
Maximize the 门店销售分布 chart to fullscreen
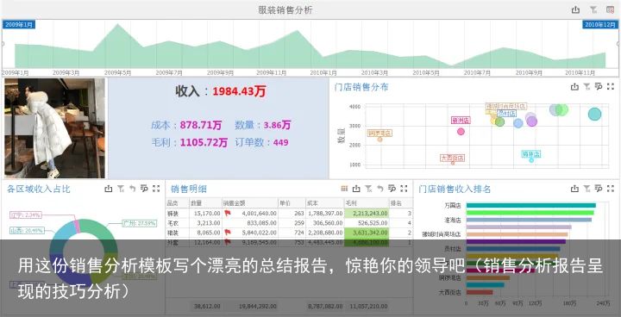click(611, 87)
